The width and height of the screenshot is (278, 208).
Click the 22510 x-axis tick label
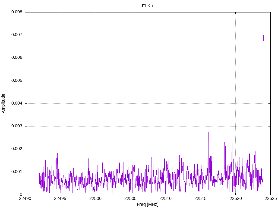pos(165,199)
